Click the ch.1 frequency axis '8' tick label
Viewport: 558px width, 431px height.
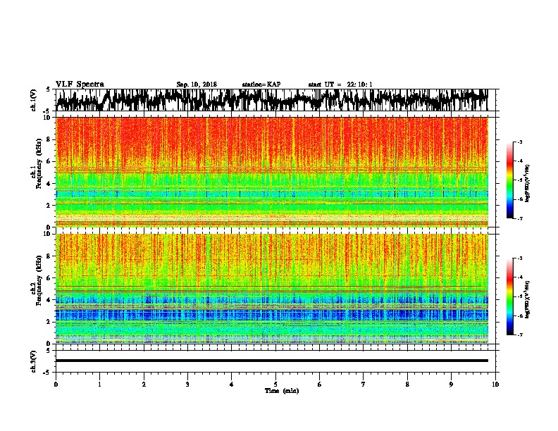pos(49,139)
